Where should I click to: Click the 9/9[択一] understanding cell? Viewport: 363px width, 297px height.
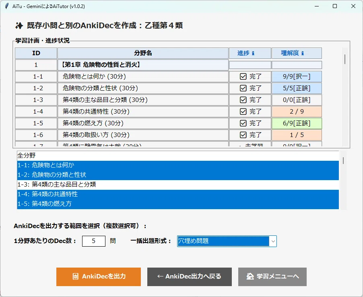click(x=297, y=77)
